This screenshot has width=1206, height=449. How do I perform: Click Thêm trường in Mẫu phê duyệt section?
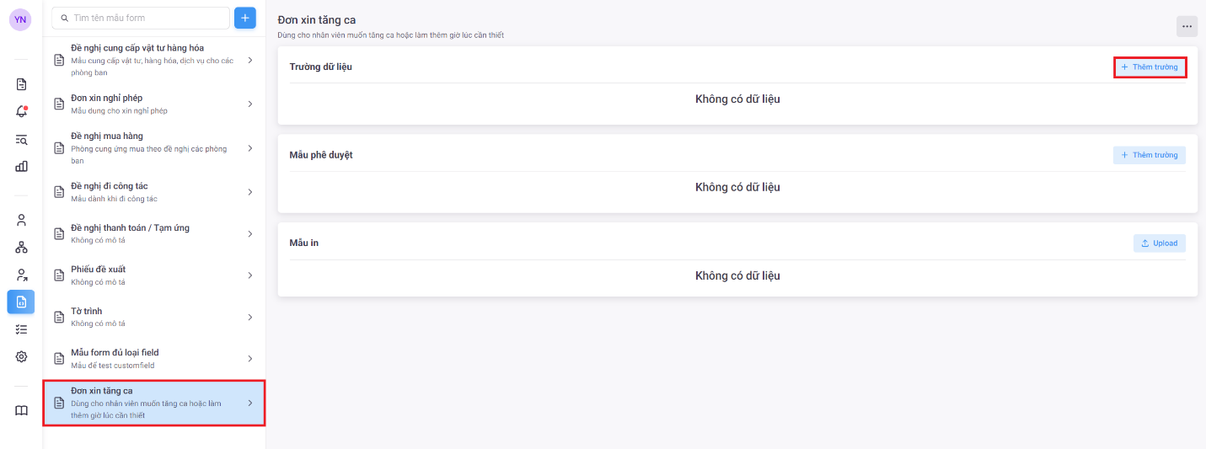click(x=1149, y=155)
